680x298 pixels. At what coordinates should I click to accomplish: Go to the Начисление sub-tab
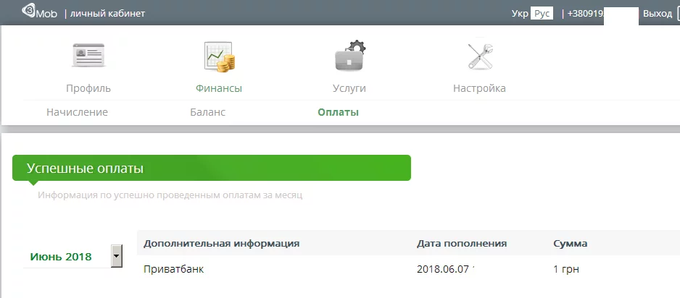pos(77,112)
